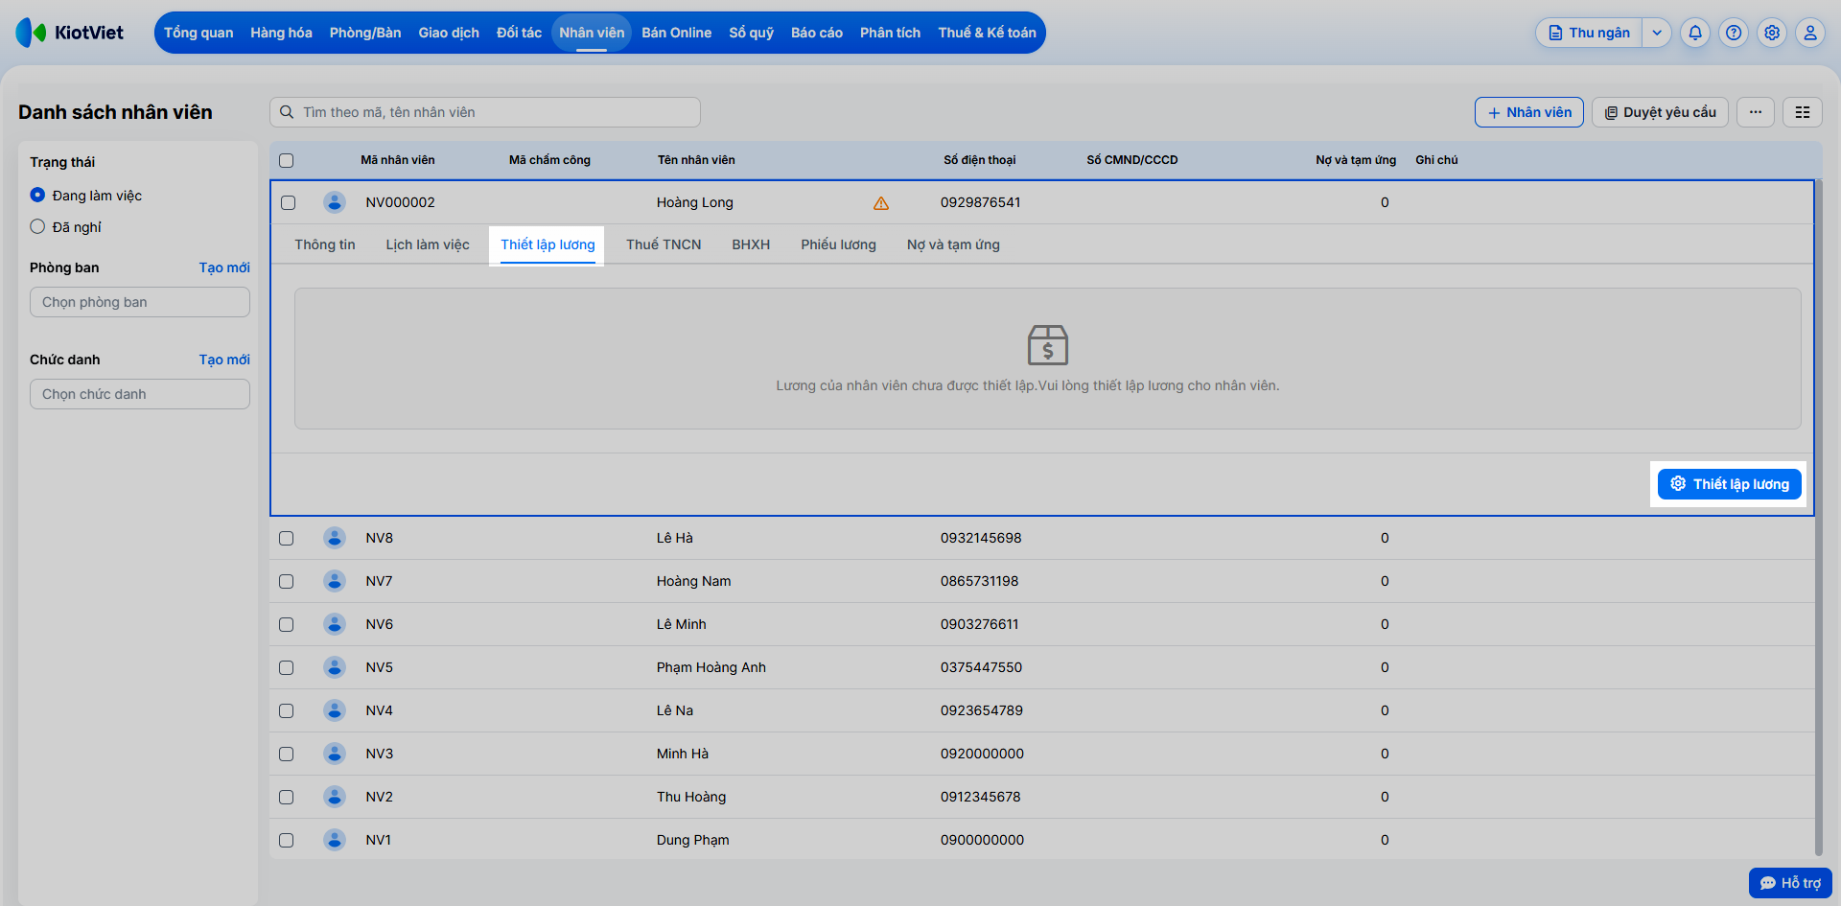Screen dimensions: 1841x906
Task: Check the box for employee NV6
Action: coord(287,624)
